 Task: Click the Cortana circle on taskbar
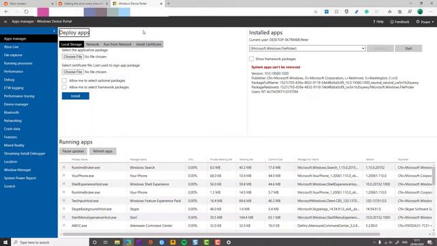pyautogui.click(x=94, y=242)
